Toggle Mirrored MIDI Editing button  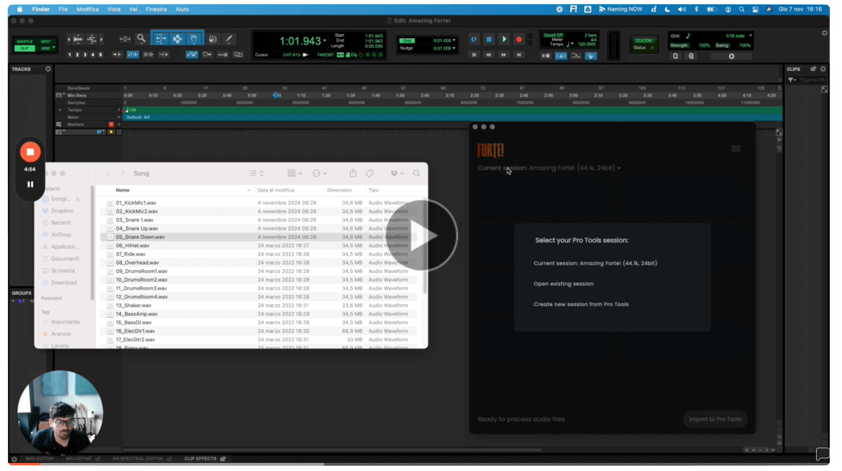click(238, 55)
